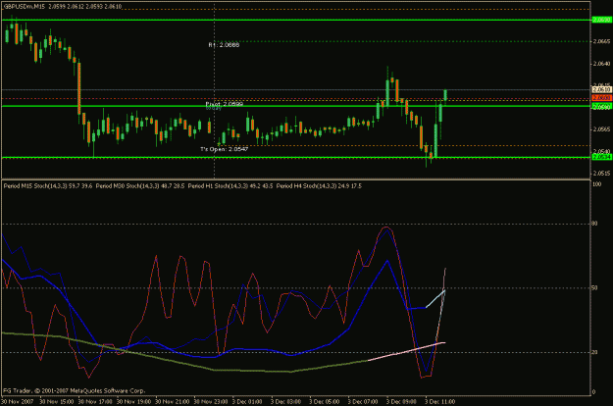
Task: Click Period M15 Stoch(14,3,3) indicator label
Action: pos(48,186)
